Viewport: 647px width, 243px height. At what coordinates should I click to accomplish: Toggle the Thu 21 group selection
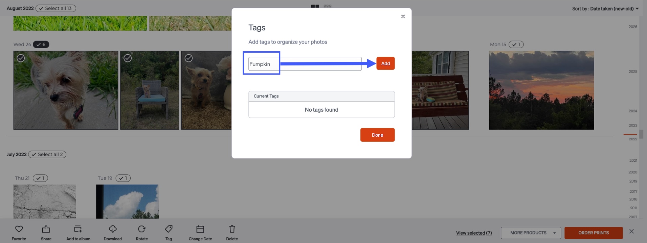click(x=40, y=178)
